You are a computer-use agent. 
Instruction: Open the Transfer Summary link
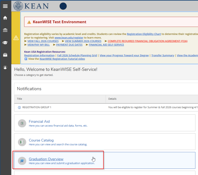[163, 55]
